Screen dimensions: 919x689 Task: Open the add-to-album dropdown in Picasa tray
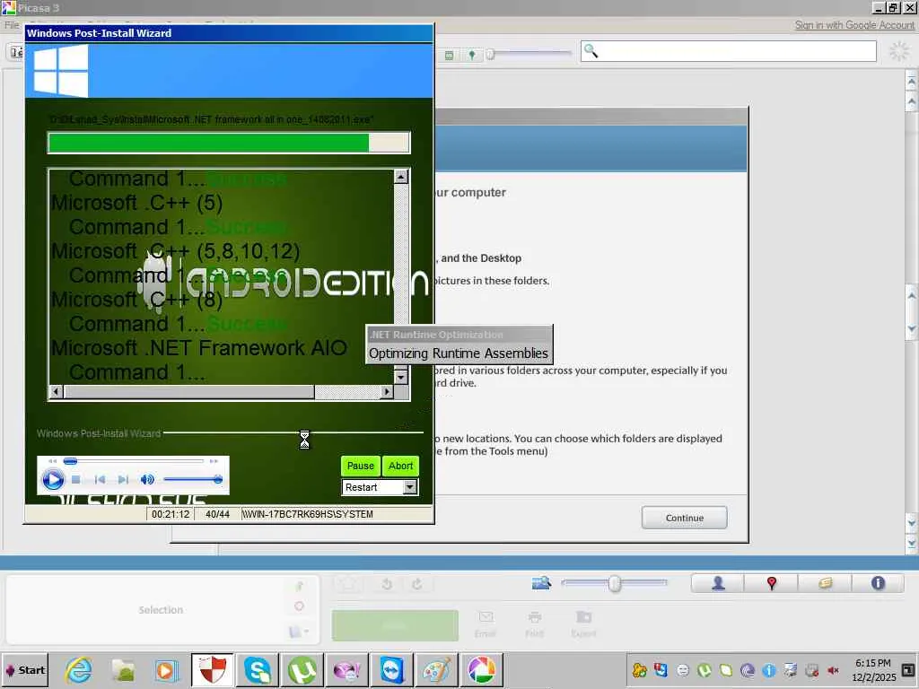[x=298, y=632]
